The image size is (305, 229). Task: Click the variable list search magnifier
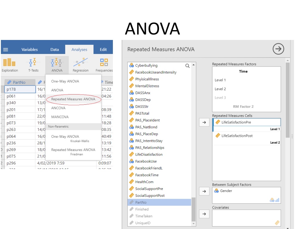(187, 66)
